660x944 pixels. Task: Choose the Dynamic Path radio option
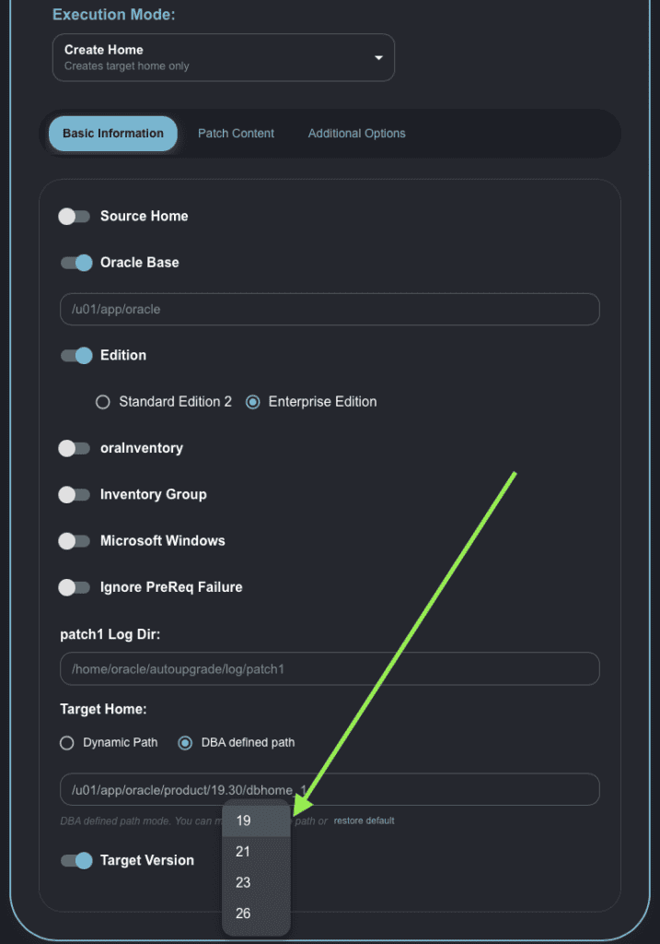66,743
